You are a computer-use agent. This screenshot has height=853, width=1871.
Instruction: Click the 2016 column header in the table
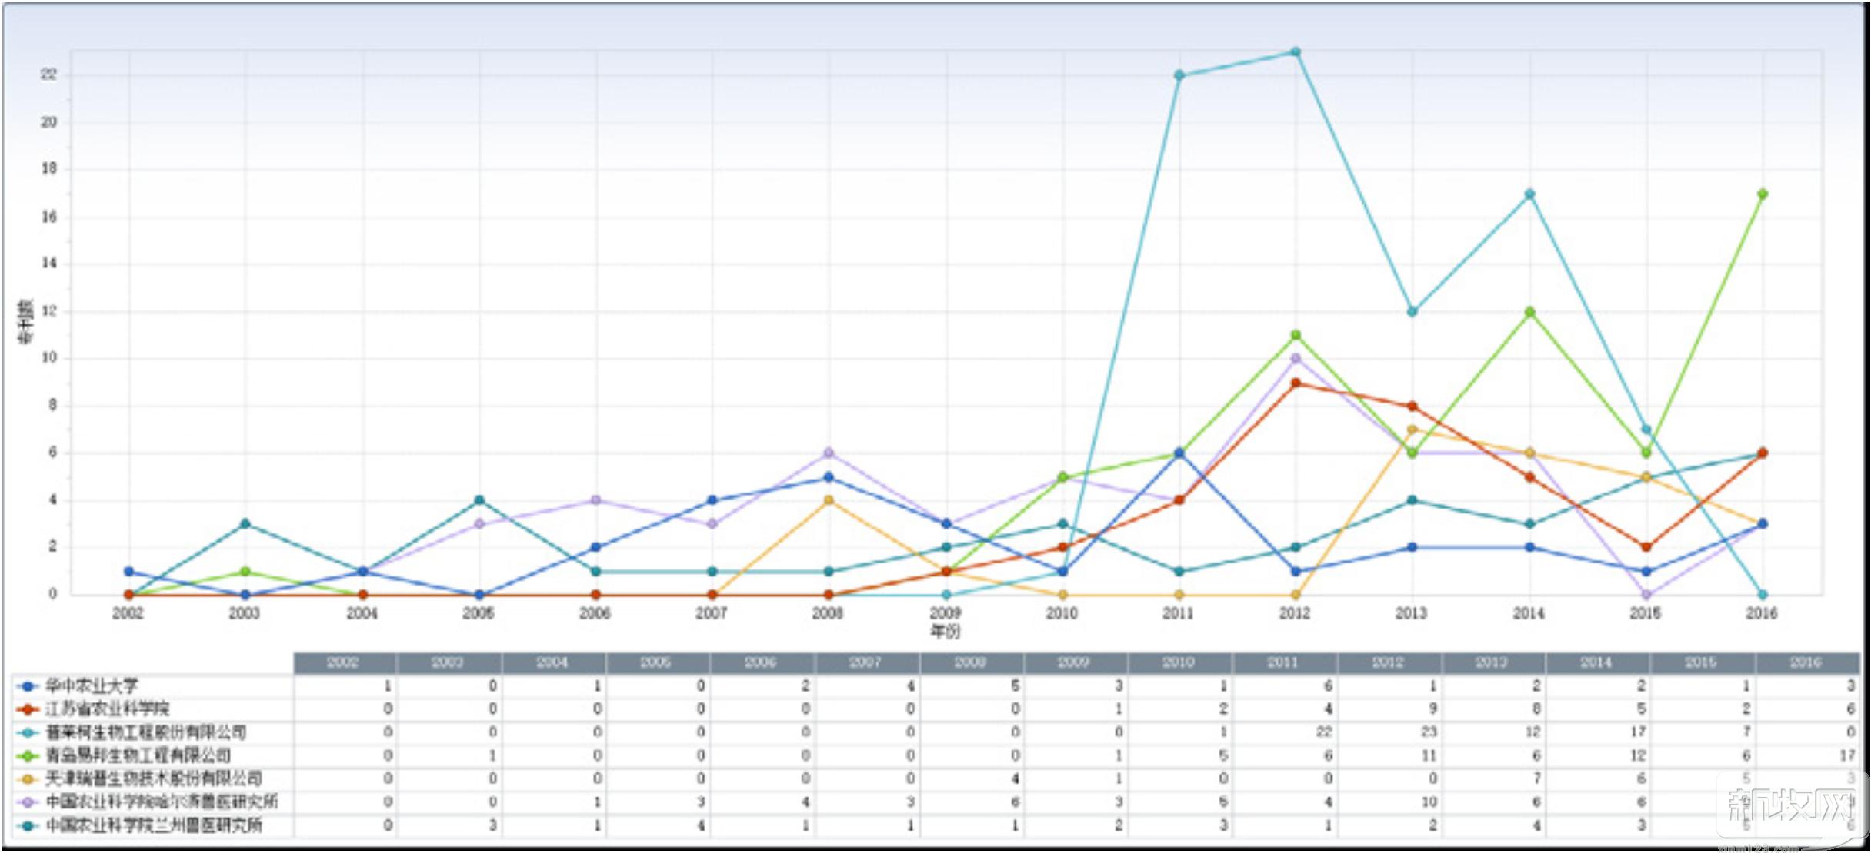click(x=1806, y=662)
